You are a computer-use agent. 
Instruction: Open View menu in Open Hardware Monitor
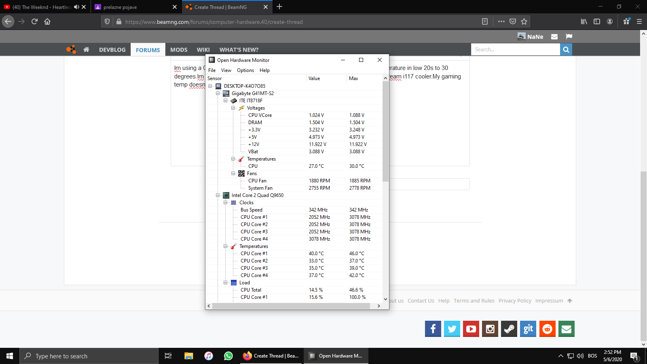tap(226, 70)
